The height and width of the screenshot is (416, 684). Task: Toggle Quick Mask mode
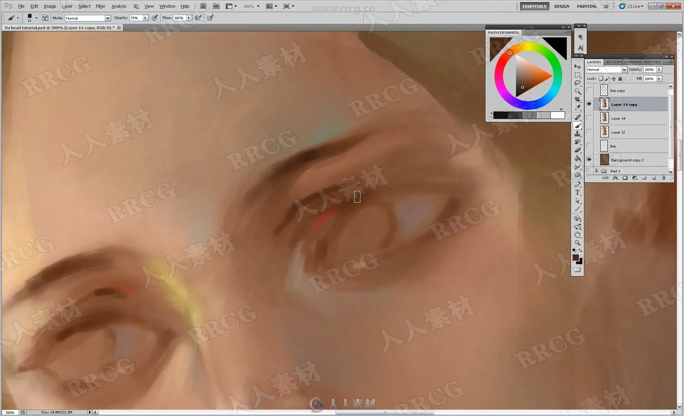click(577, 270)
